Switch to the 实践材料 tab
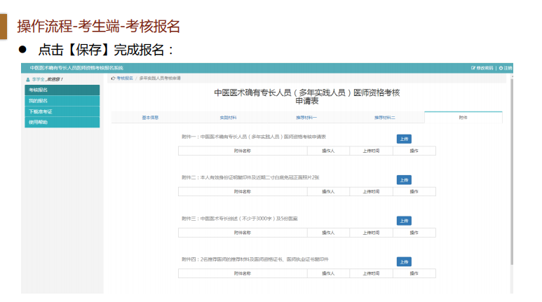Image resolution: width=542 pixels, height=302 pixels. pyautogui.click(x=228, y=118)
